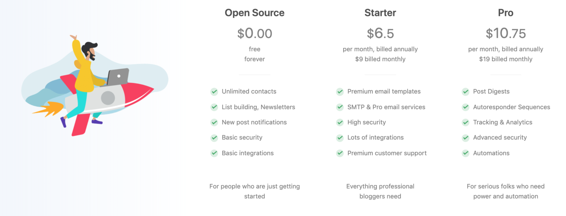Click the check icon beside High security
The width and height of the screenshot is (566, 216).
340,122
